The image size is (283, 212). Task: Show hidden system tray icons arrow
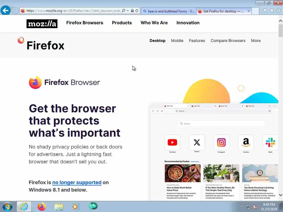click(x=242, y=207)
